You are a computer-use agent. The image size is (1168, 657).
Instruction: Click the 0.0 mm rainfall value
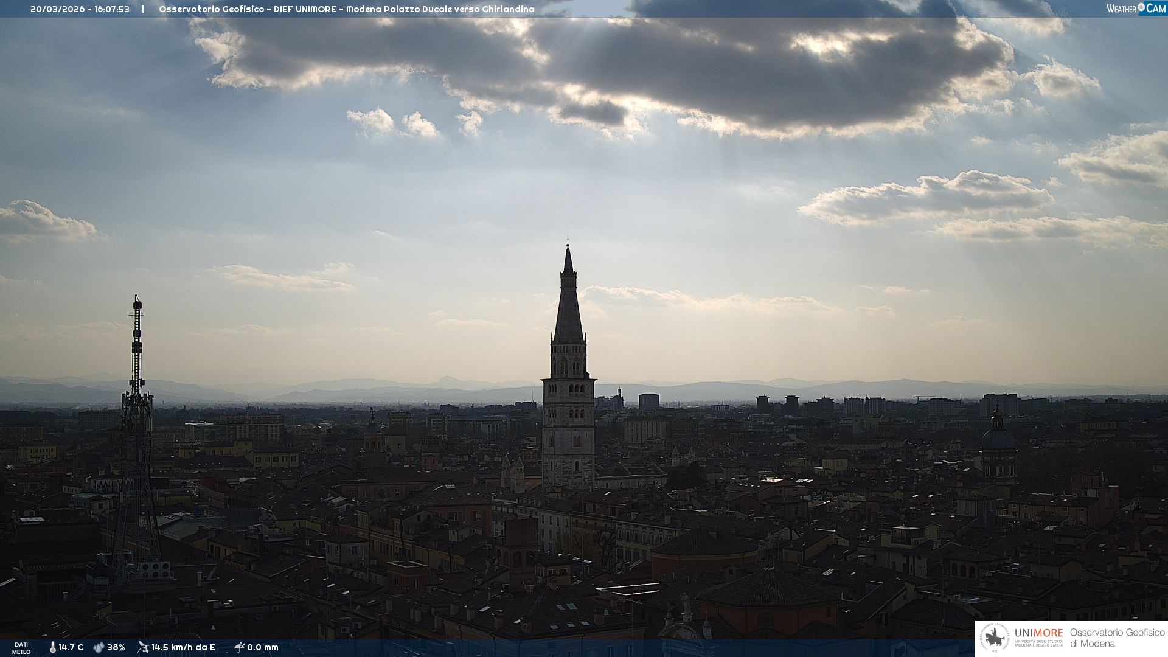263,647
